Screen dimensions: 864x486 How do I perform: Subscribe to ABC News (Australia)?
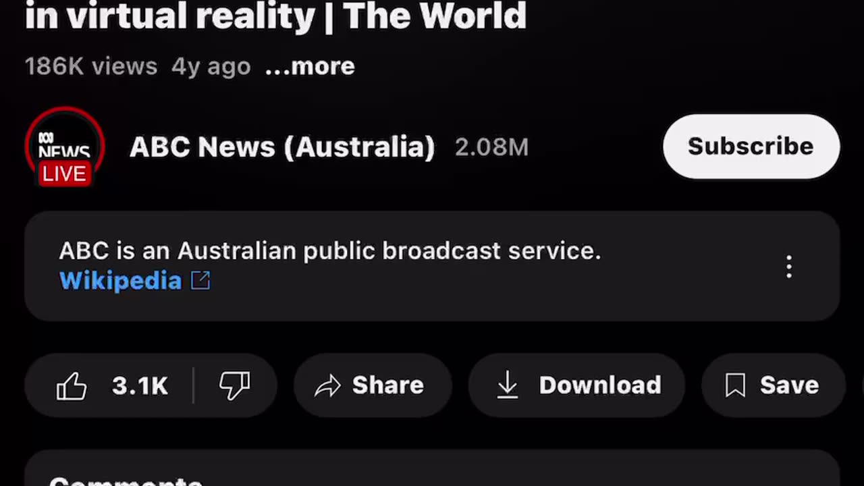click(x=751, y=146)
